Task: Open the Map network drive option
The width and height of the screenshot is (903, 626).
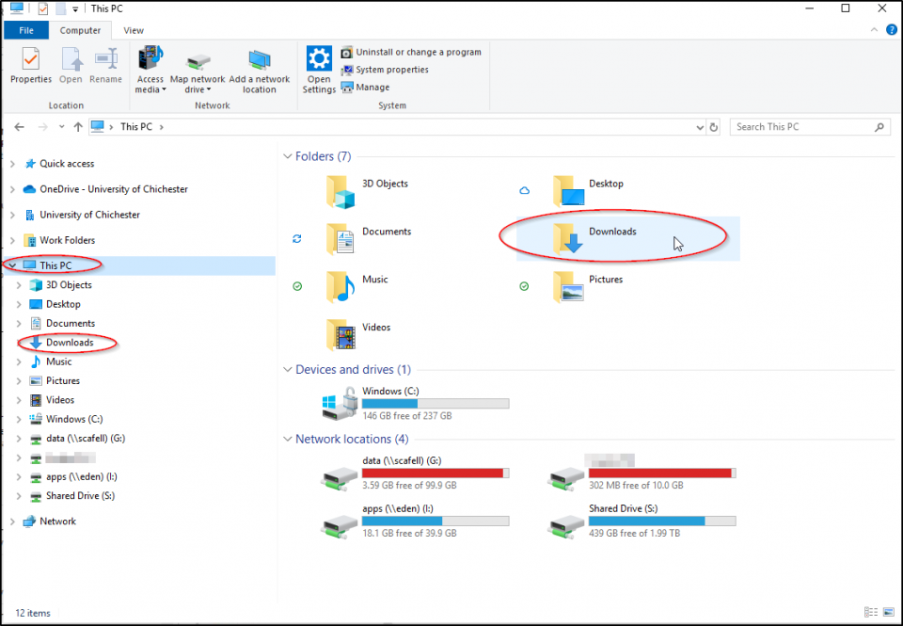Action: click(198, 73)
